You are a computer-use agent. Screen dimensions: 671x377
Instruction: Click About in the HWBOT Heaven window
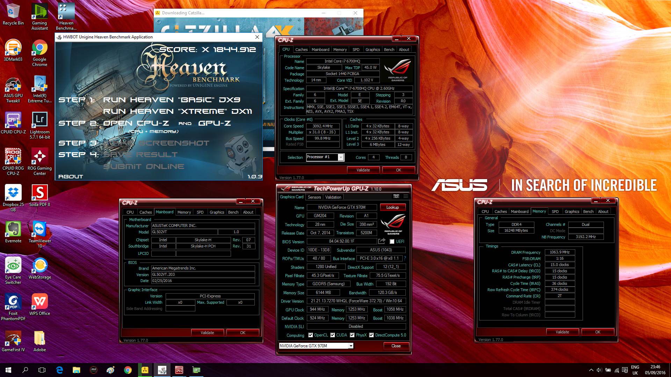pos(71,177)
